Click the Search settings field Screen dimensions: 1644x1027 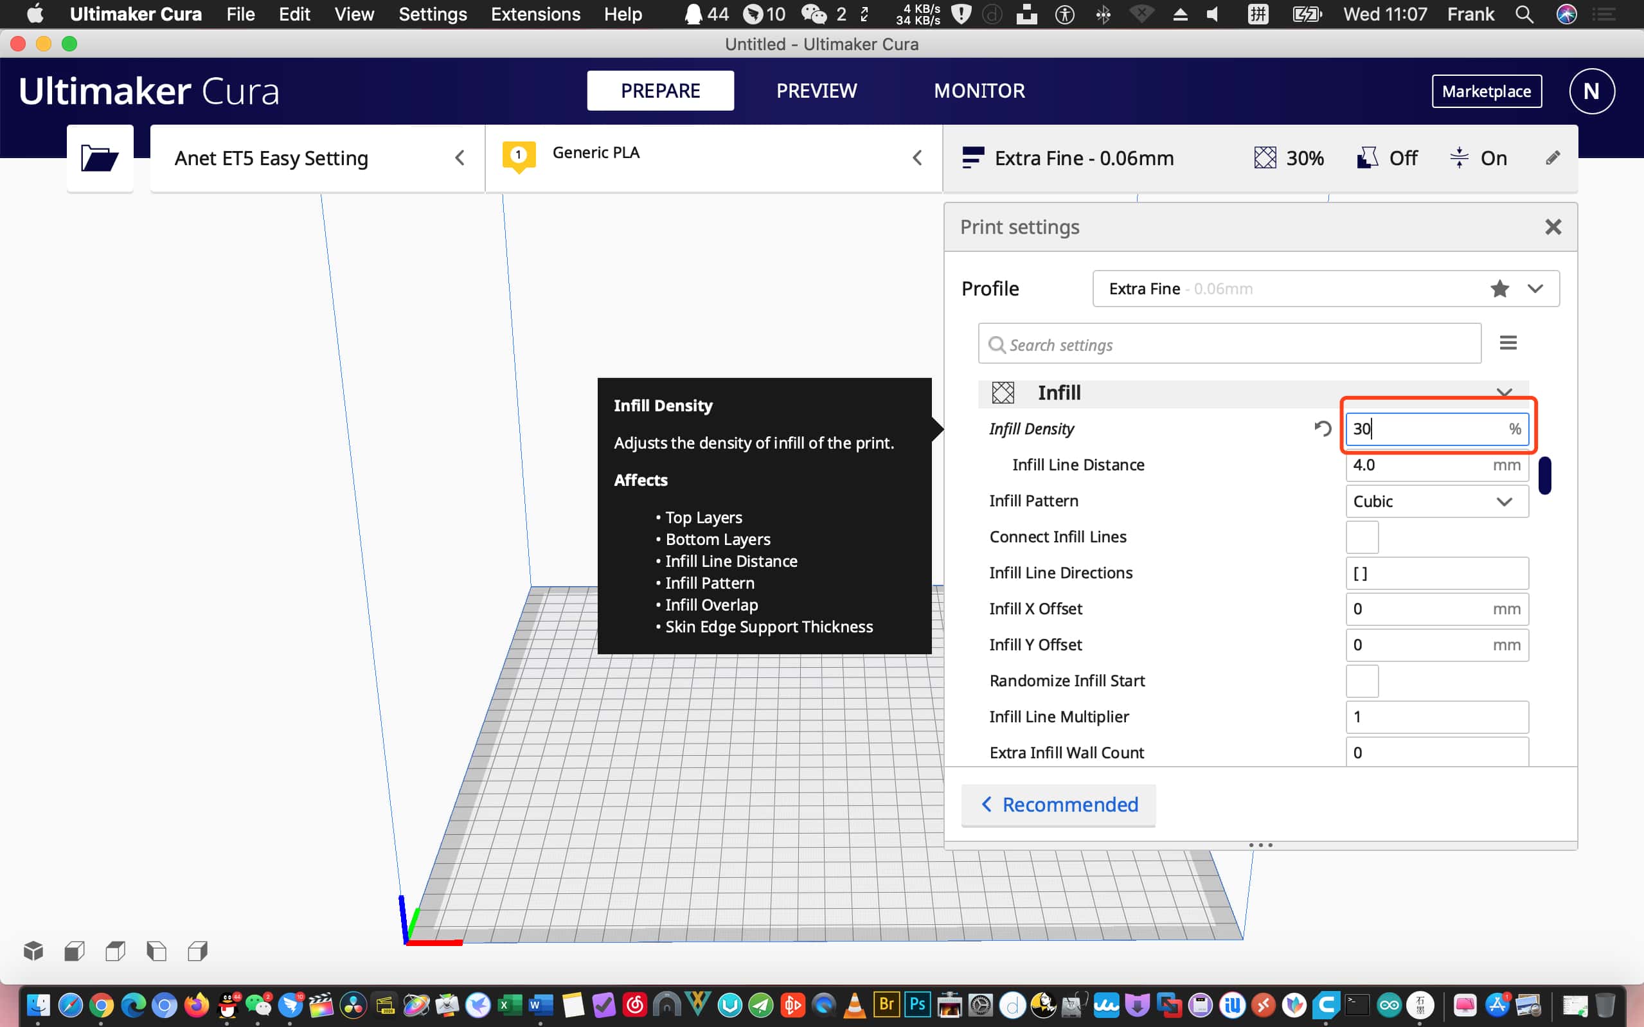point(1229,344)
